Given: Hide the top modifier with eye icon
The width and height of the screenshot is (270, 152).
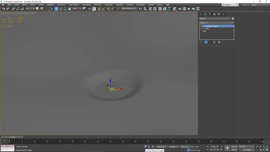Looking at the screenshot, I should click(201, 26).
